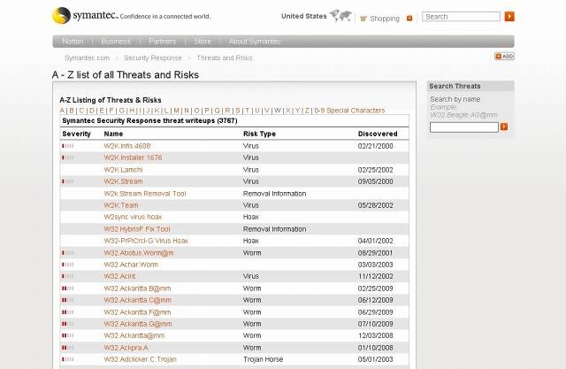Open W32-PrPiCrcl-G Virus Hoax entry
Image resolution: width=566 pixels, height=369 pixels.
point(146,241)
